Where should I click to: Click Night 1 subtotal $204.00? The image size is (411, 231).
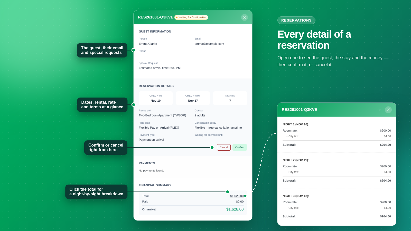[385, 145]
